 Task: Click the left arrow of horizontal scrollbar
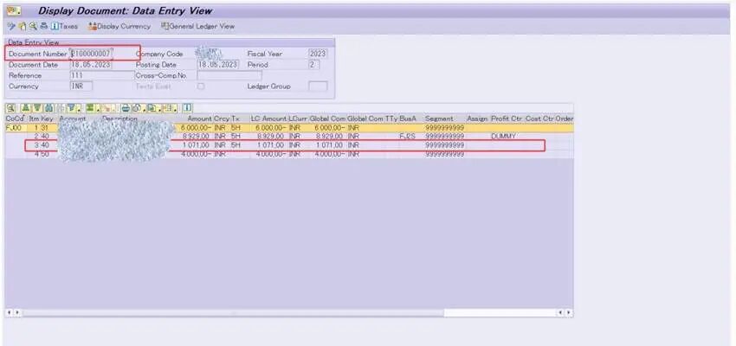coord(10,312)
